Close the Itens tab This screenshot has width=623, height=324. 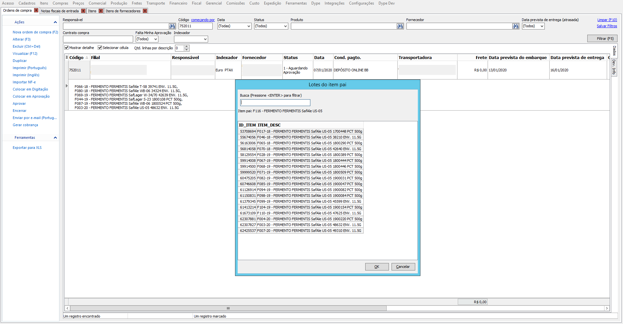[x=101, y=11]
